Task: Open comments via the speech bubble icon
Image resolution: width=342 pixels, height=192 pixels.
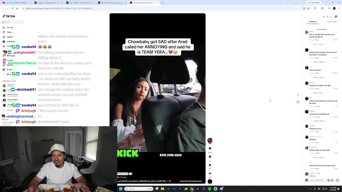Action: coord(210,157)
